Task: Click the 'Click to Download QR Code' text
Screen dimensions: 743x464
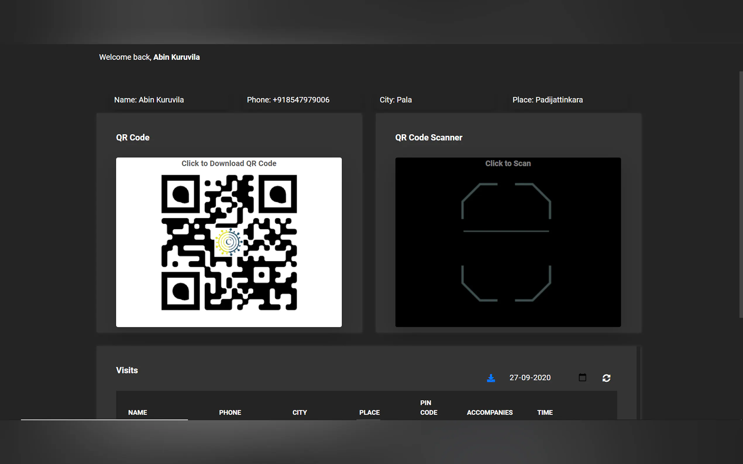Action: coord(228,163)
